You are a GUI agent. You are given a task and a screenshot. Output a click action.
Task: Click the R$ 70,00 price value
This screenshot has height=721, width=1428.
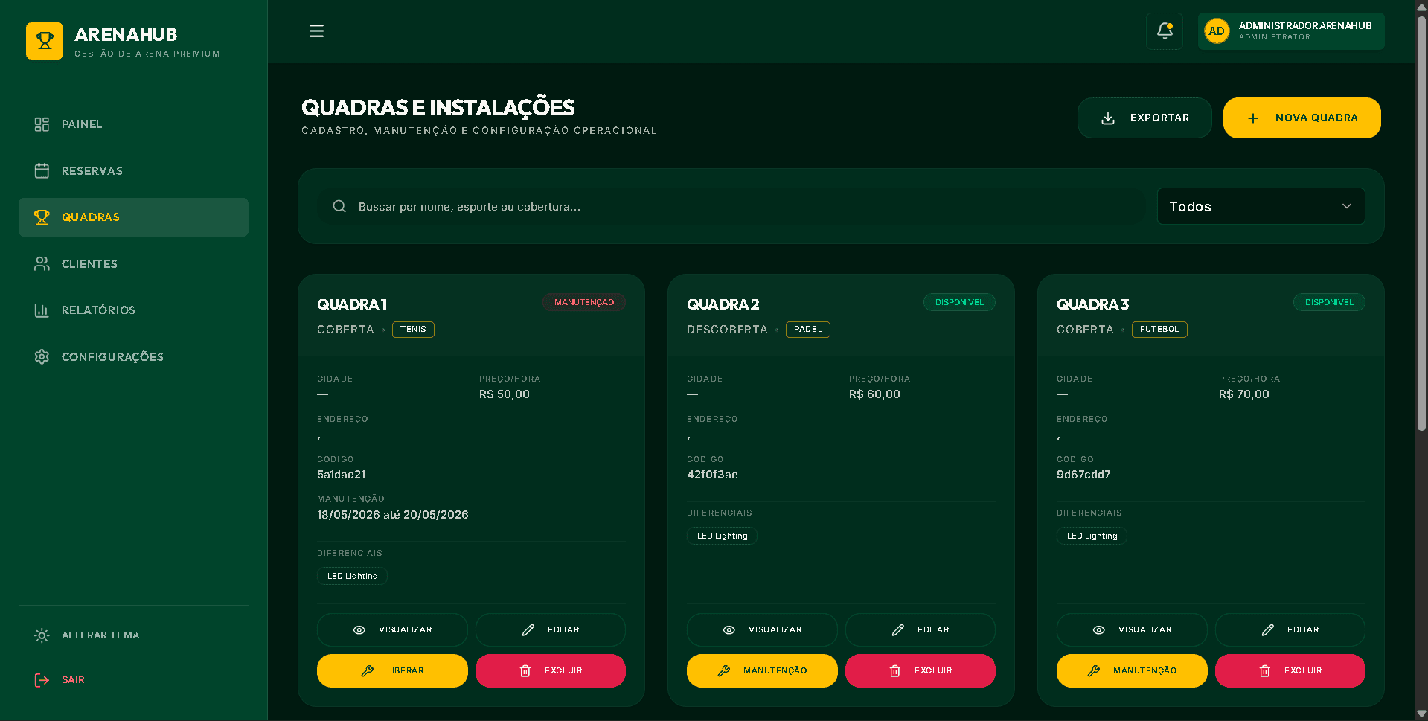1244,394
